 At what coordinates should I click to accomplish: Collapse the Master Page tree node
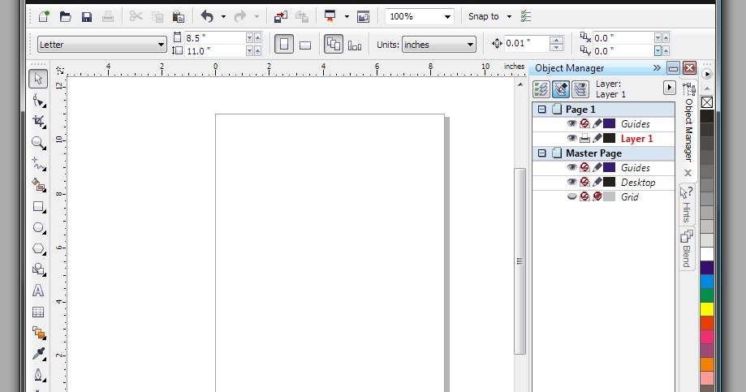pos(541,153)
